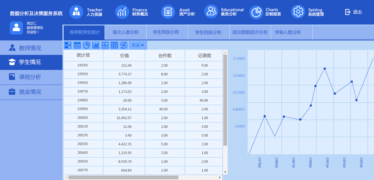Go to Asset 资产分析 module
Viewport: 374px width, 180px height.
coord(178,12)
